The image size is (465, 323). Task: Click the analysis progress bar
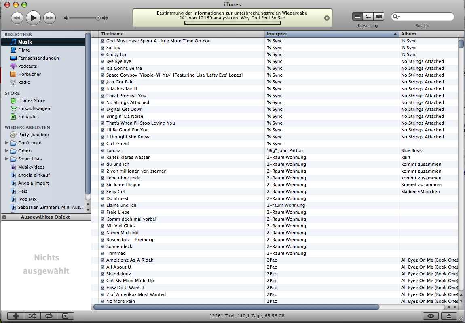(x=232, y=23)
